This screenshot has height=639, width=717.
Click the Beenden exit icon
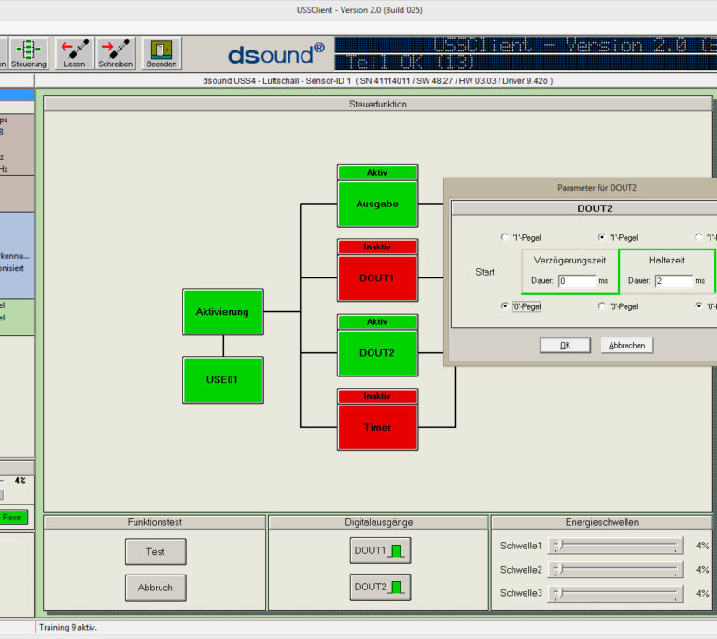point(161,52)
